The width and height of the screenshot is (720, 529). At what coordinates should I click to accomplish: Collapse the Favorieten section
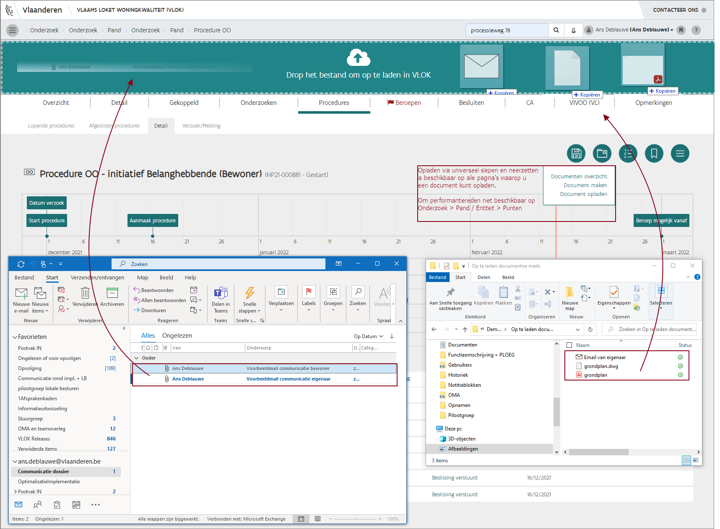pyautogui.click(x=15, y=337)
